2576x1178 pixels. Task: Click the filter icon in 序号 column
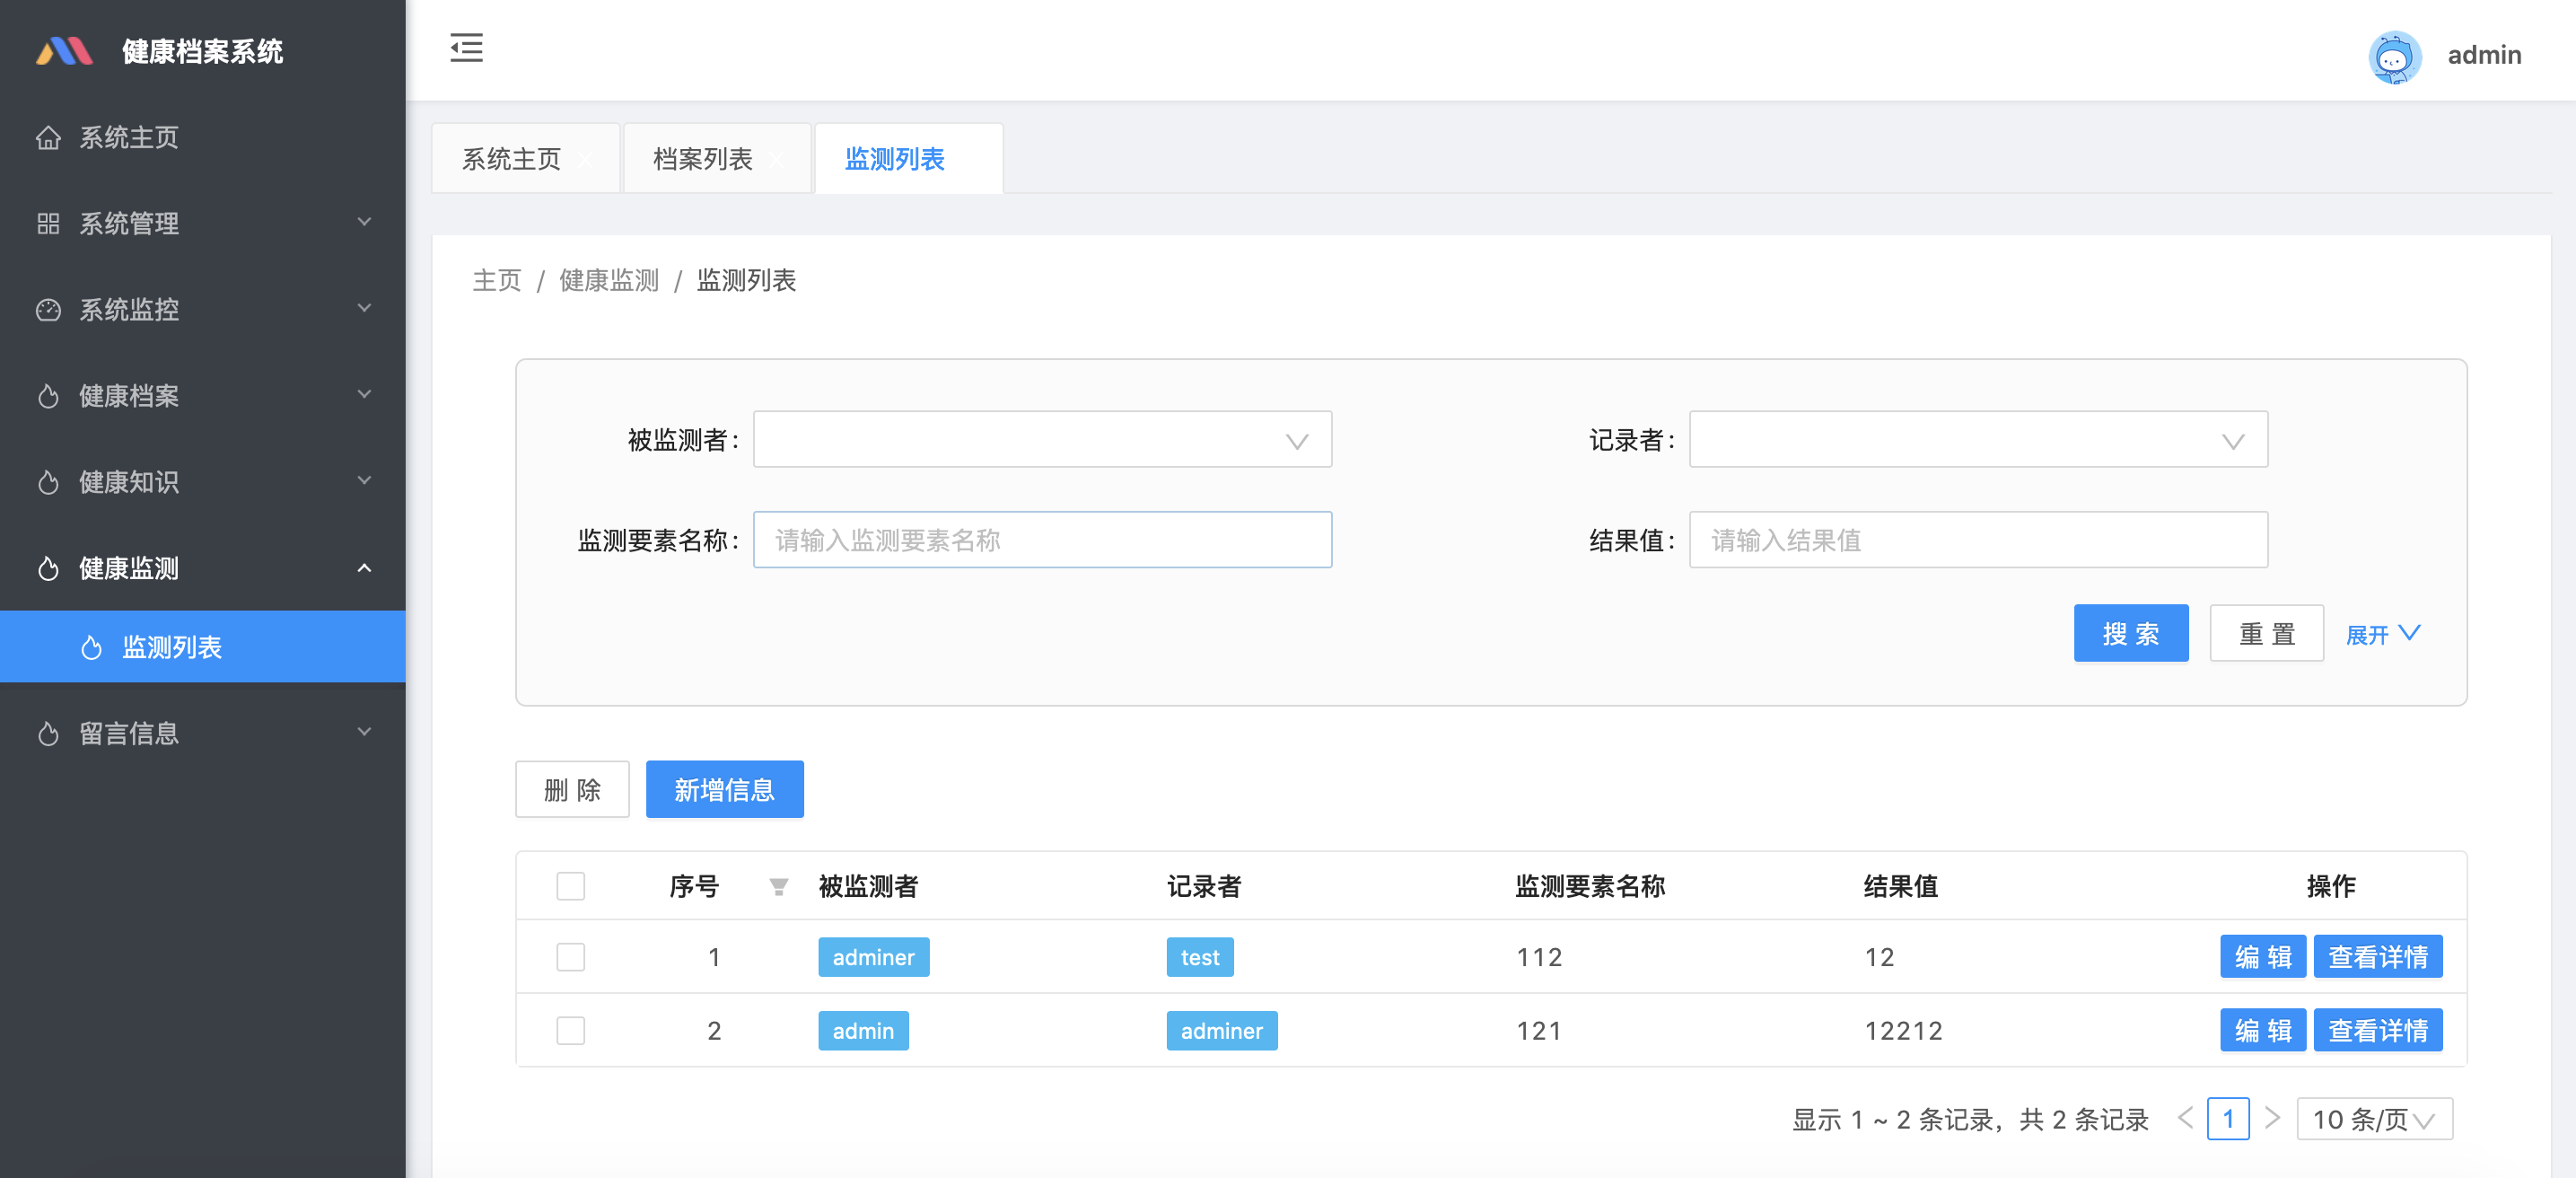(778, 886)
